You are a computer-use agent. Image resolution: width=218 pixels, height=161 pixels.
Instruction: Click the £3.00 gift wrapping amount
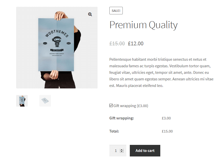(x=166, y=118)
